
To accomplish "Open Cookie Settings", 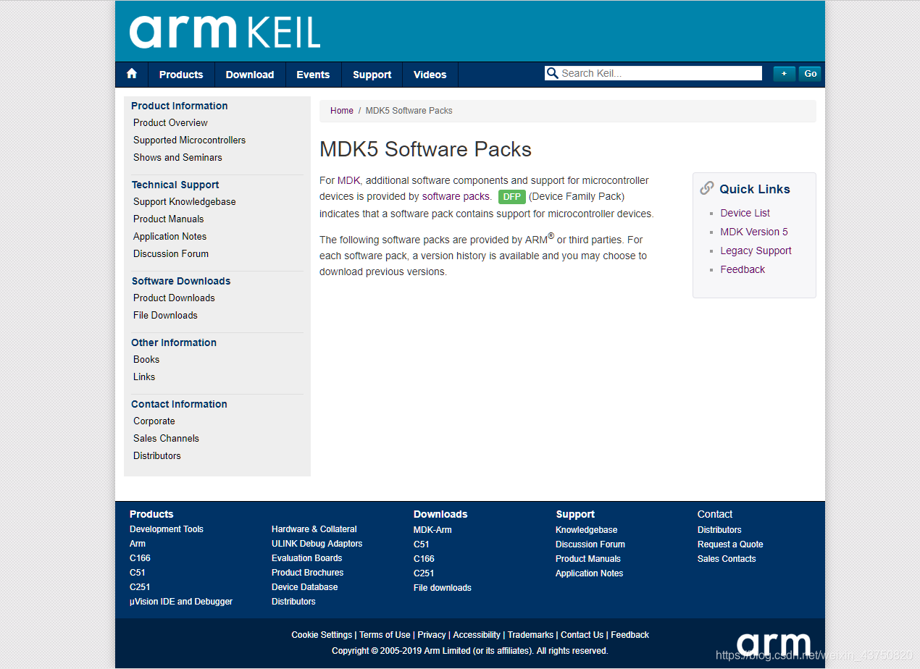I will point(322,635).
